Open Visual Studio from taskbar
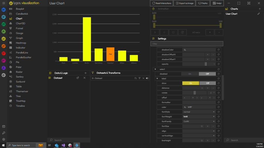The height and width of the screenshot is (148, 264). pyautogui.click(x=63, y=145)
